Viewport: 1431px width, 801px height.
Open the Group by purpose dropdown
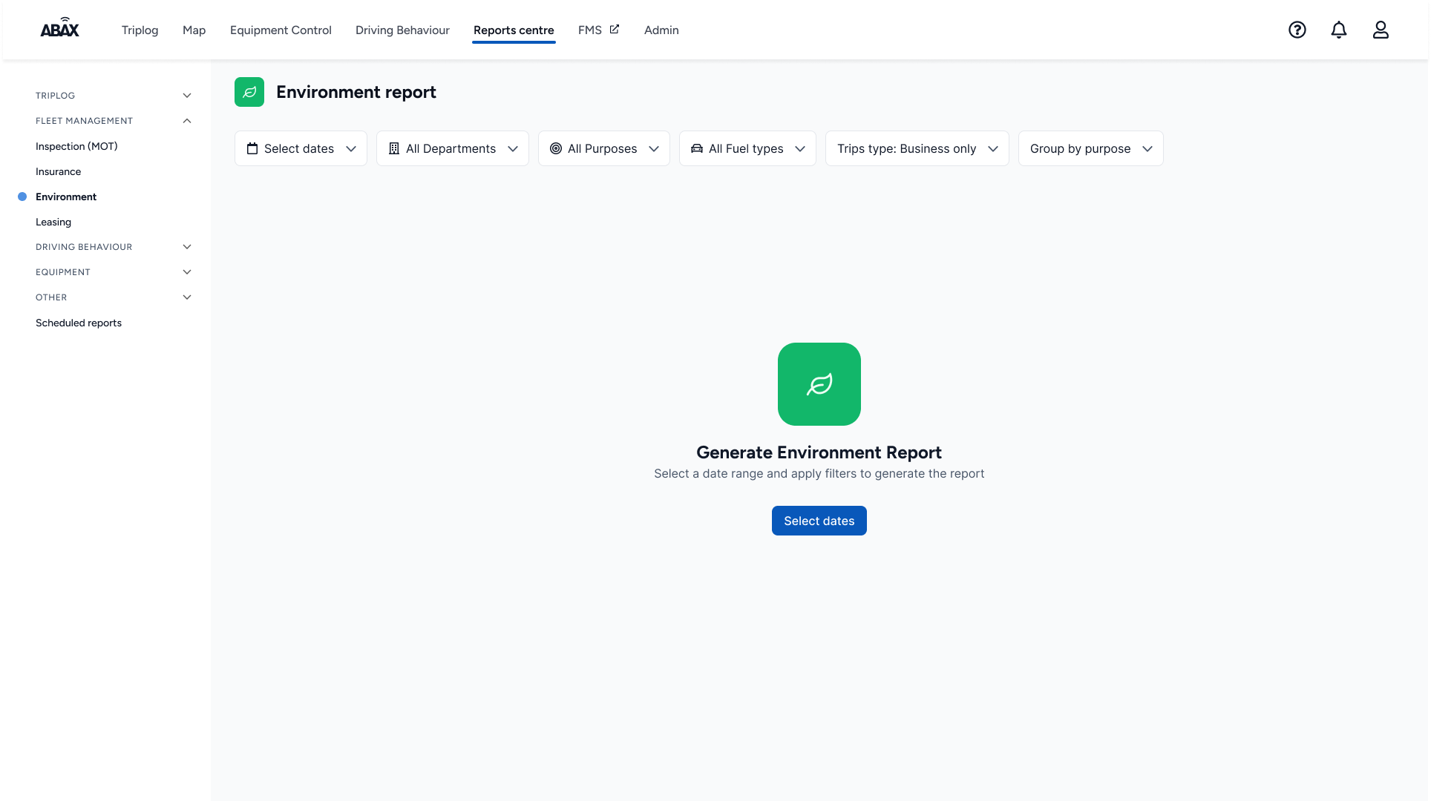(1090, 148)
